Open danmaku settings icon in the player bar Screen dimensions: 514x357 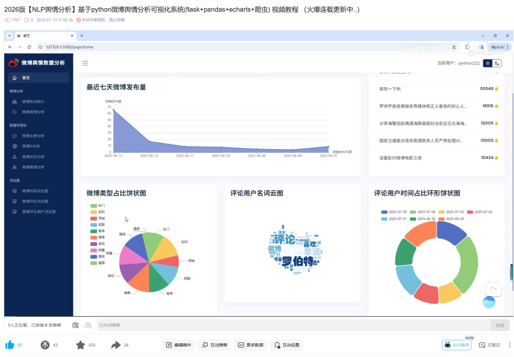(88, 325)
